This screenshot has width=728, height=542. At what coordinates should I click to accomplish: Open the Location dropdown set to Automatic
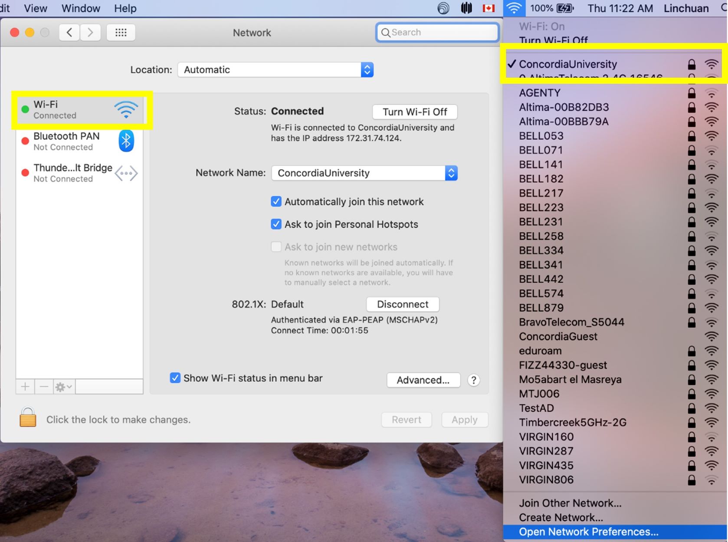pos(275,70)
